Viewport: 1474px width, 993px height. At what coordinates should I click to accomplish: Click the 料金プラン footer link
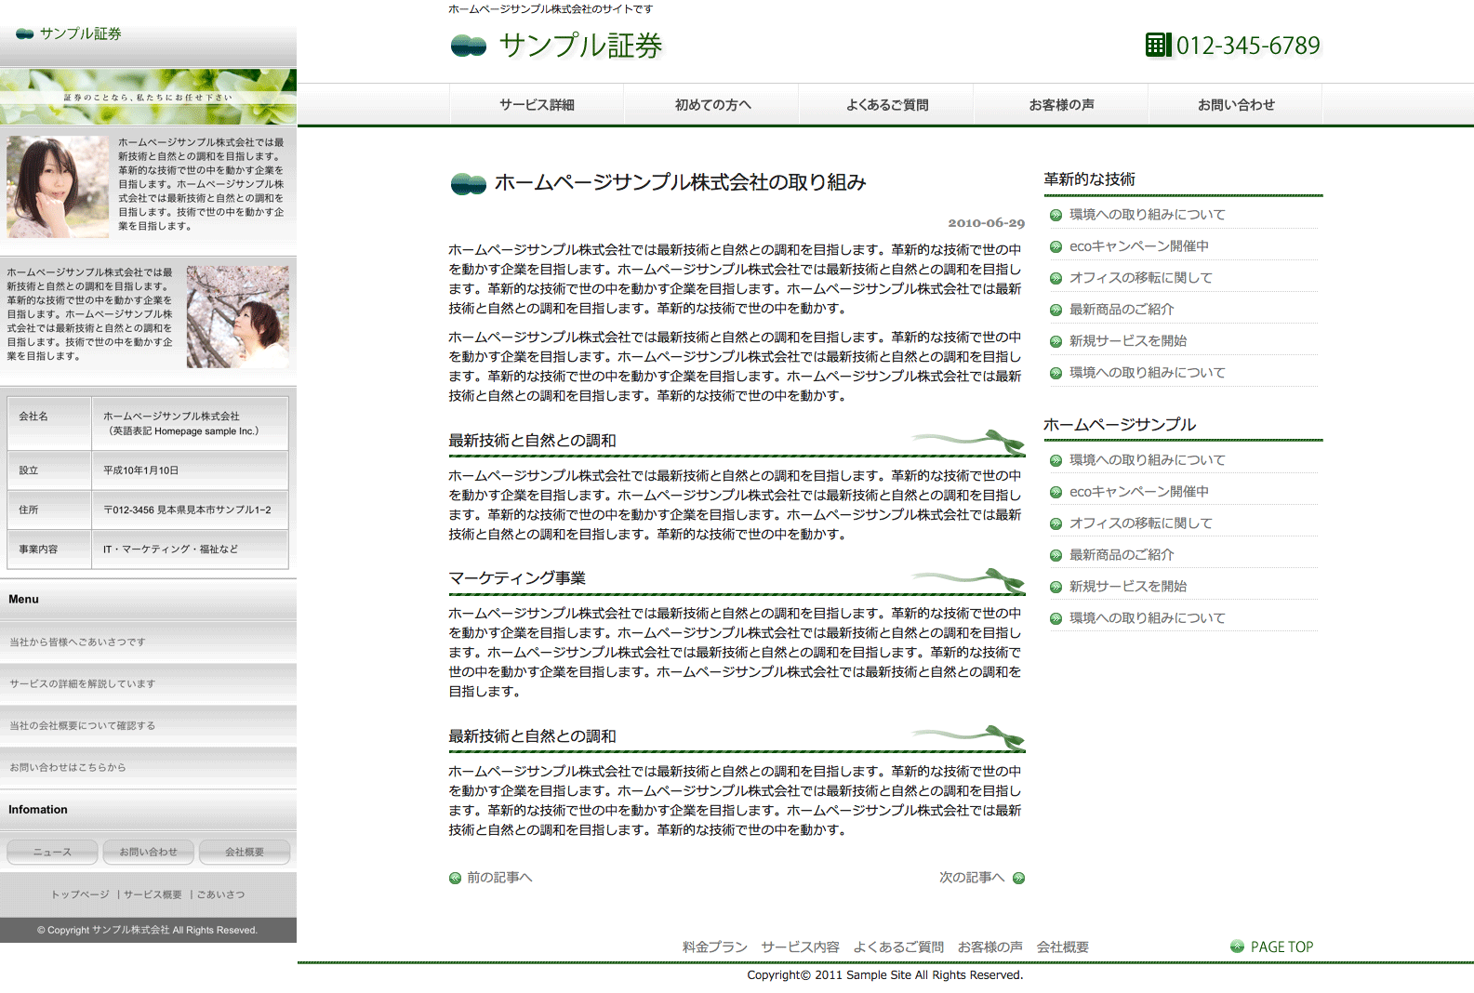tap(714, 947)
